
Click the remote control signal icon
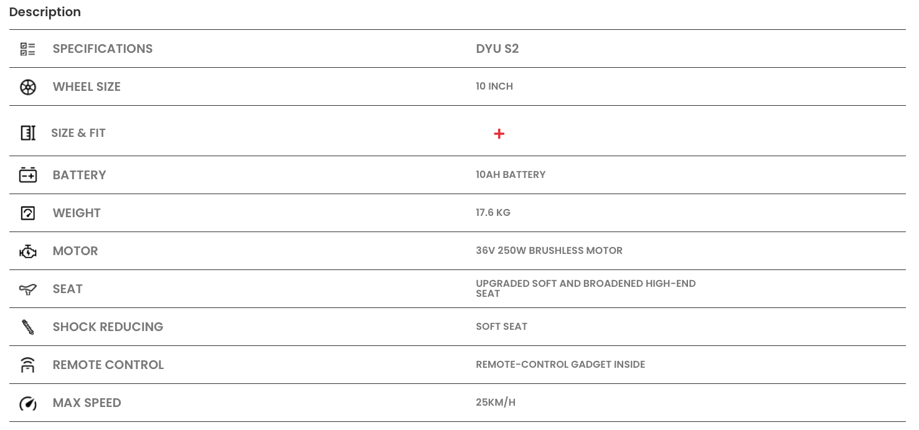[28, 365]
